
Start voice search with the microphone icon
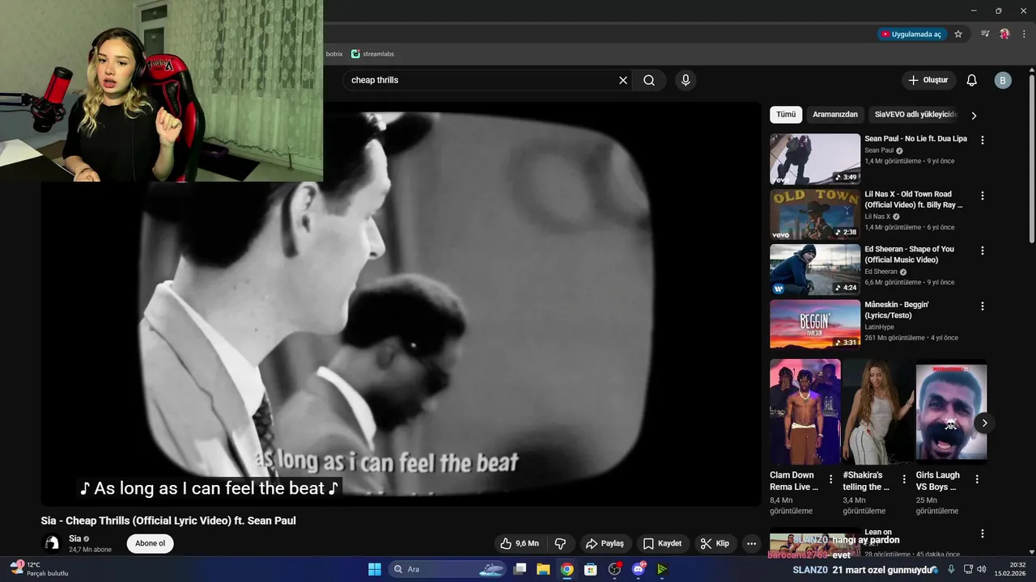pos(686,80)
